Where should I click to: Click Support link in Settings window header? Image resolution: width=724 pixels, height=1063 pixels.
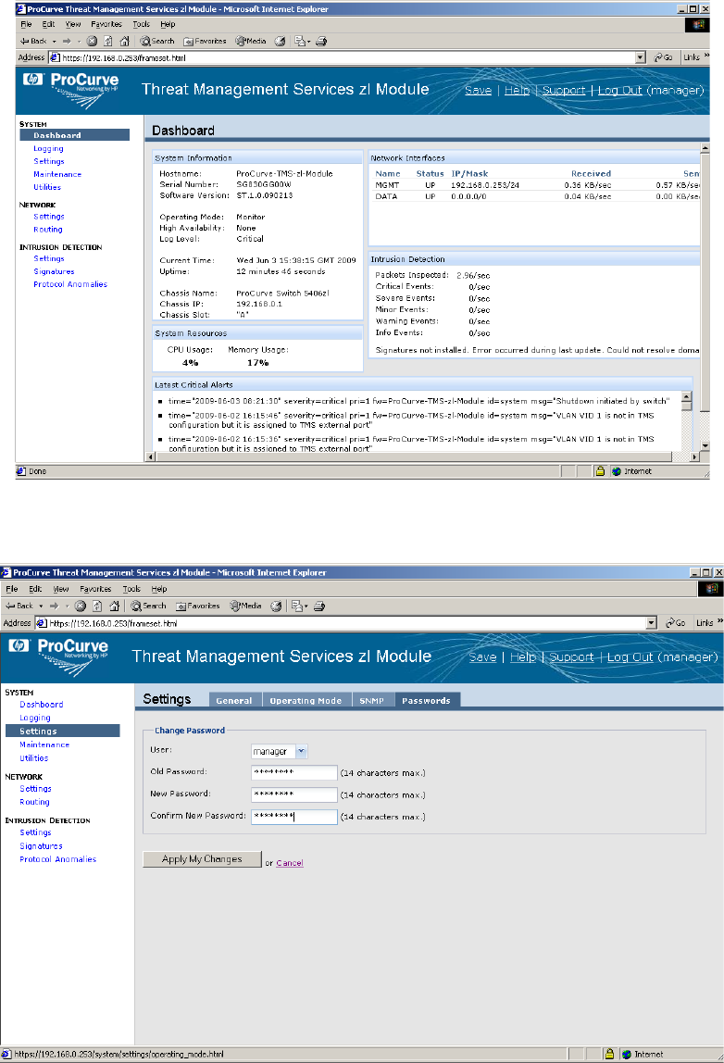571,657
